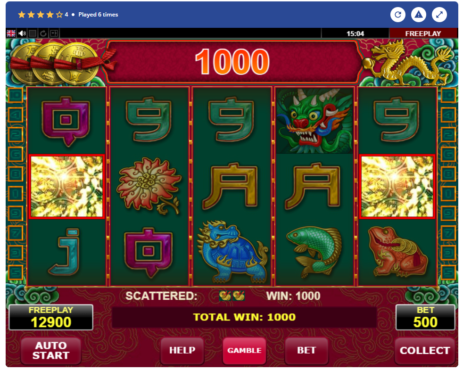
Task: Click the blue turtle dragon symbol
Action: 232,252
